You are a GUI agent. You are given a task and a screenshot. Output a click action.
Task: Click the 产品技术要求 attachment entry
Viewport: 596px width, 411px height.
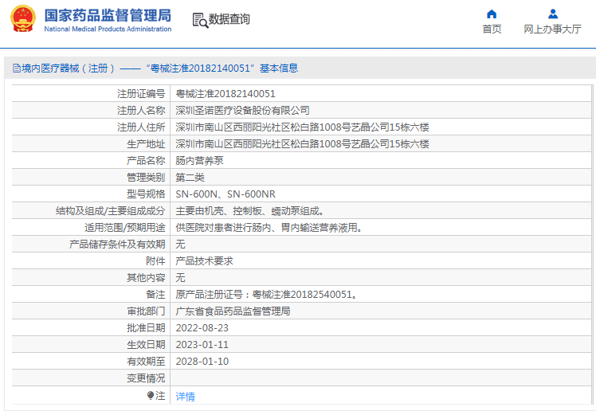click(x=204, y=261)
